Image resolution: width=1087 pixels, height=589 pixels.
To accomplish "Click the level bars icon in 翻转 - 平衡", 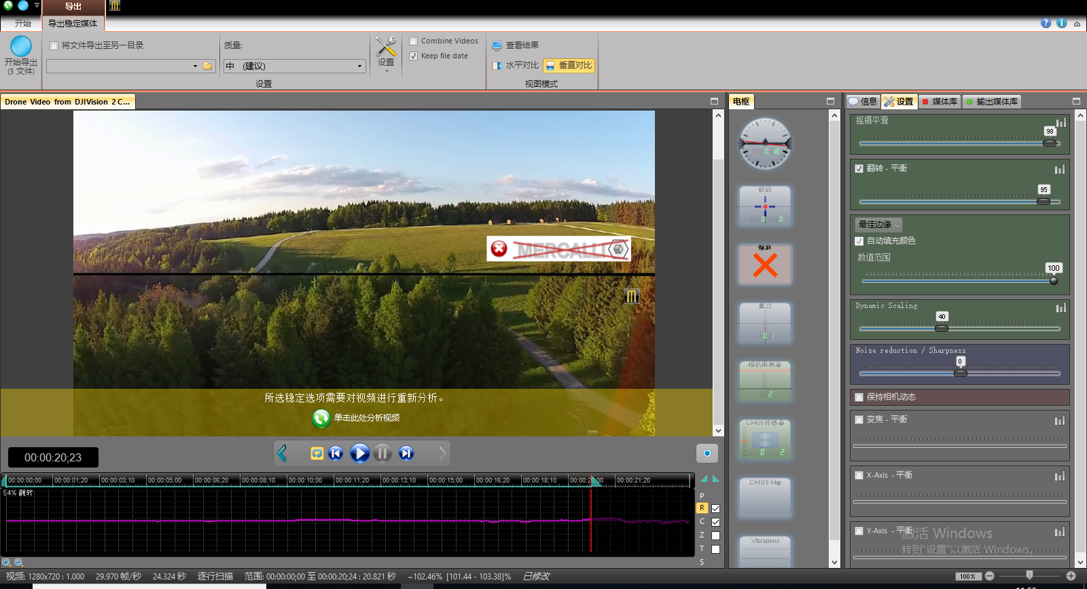I will coord(1060,169).
